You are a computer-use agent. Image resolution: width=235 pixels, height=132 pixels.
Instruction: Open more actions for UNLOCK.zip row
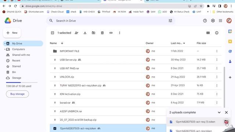pyautogui.click(x=217, y=77)
